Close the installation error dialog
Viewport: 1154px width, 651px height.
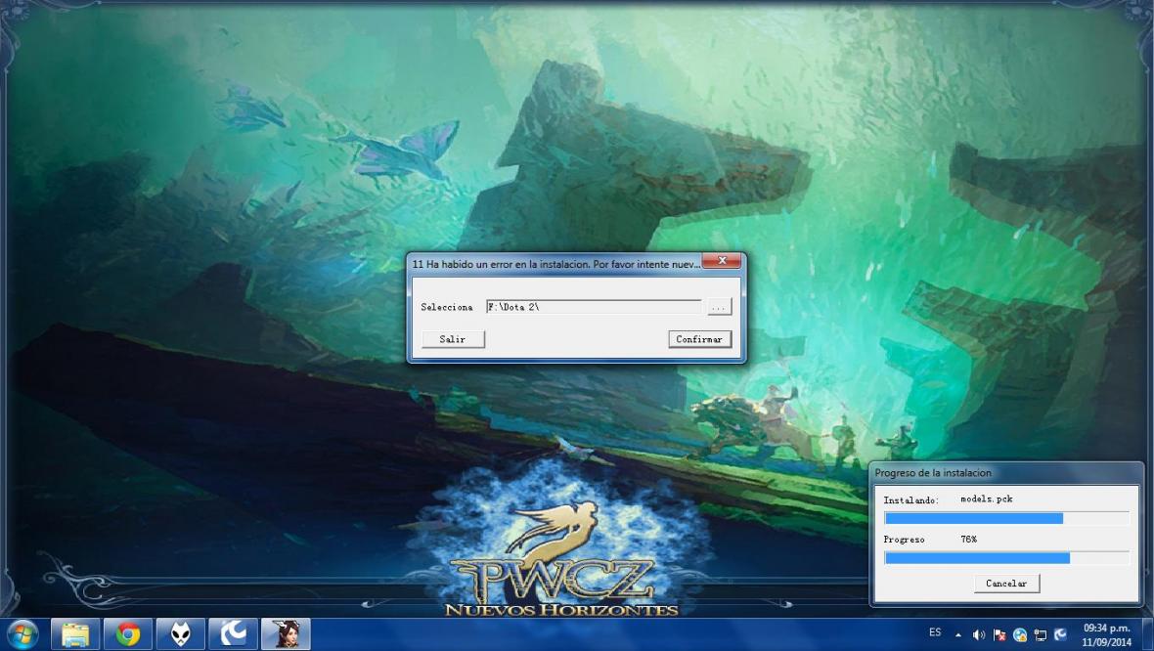[x=722, y=261]
